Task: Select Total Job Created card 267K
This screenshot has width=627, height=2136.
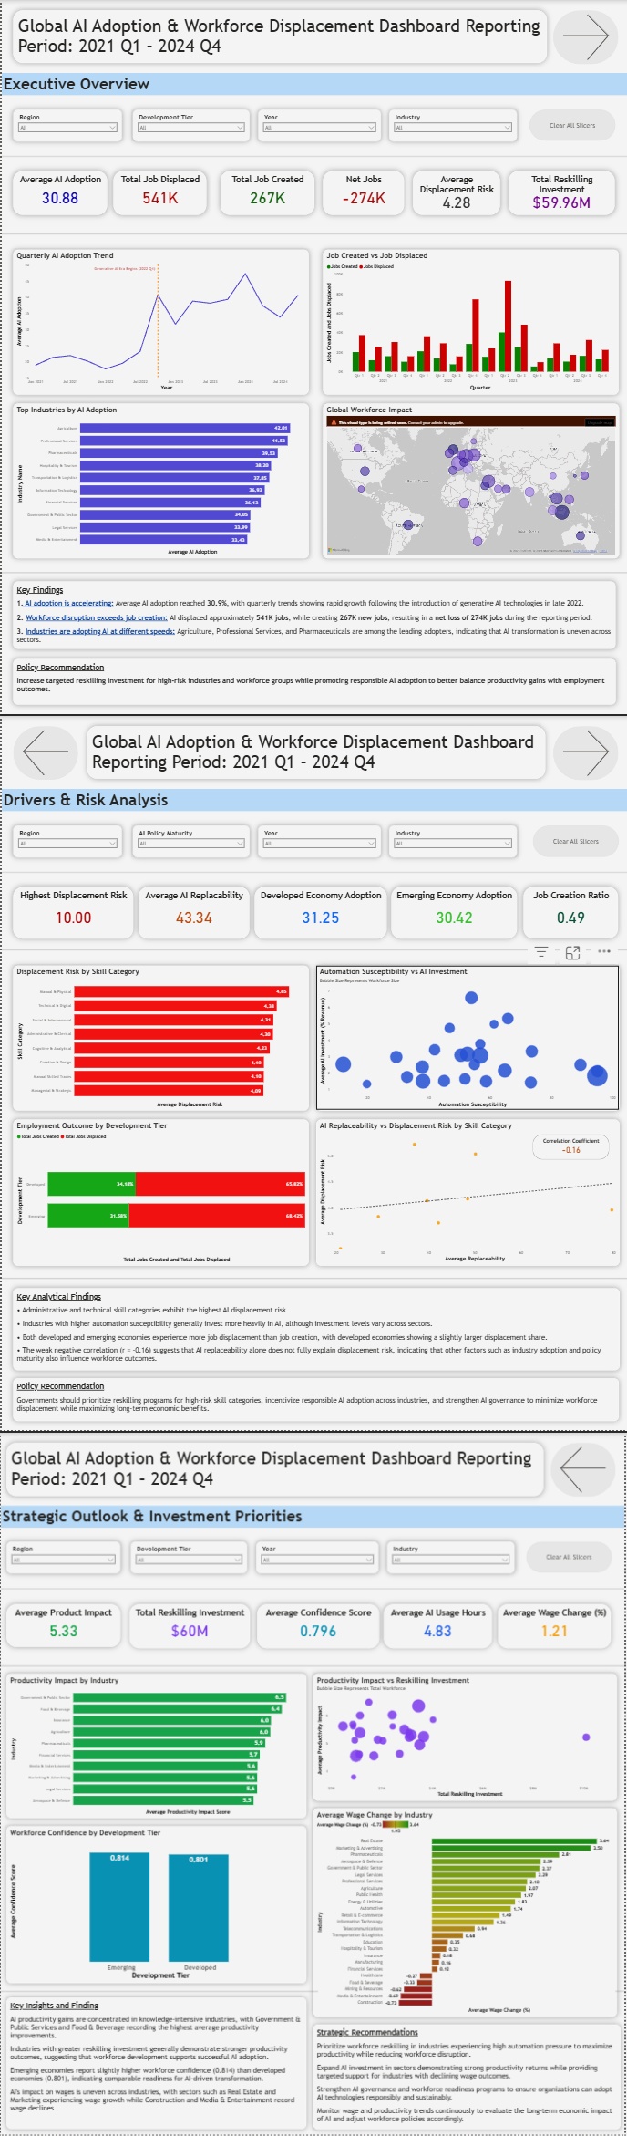Action: [268, 192]
